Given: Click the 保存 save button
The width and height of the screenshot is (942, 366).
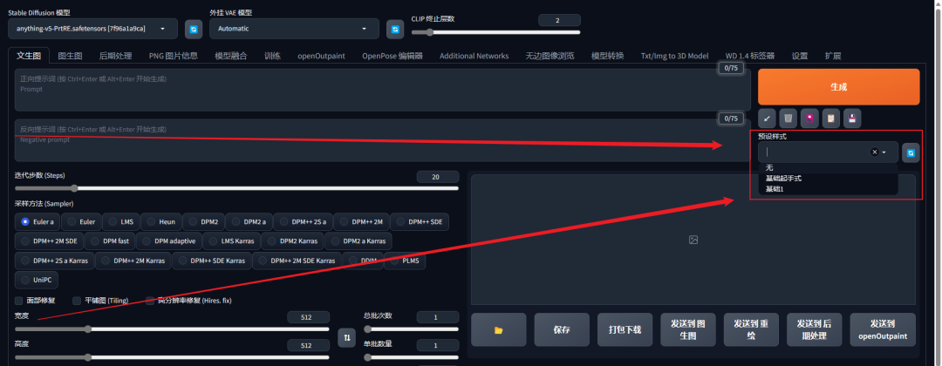Looking at the screenshot, I should [x=562, y=330].
